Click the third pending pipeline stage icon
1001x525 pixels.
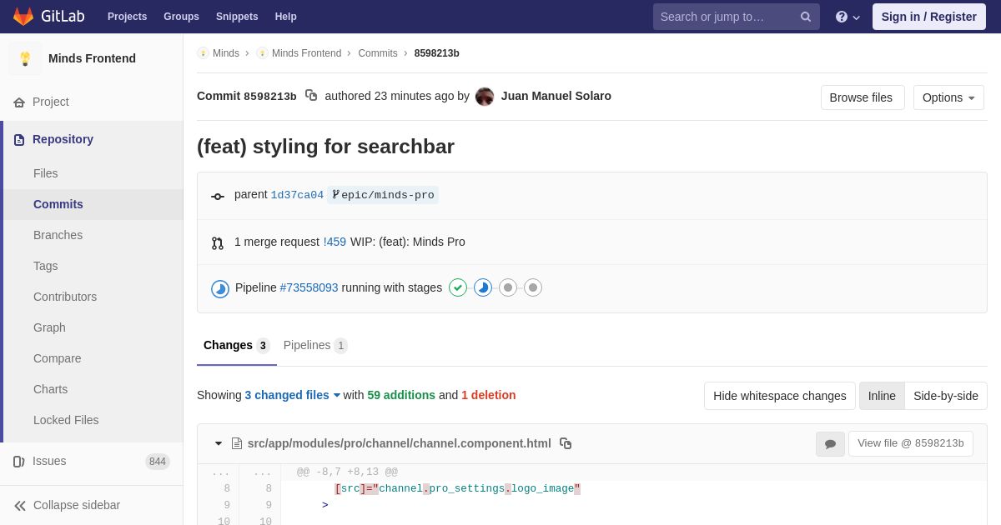tap(508, 287)
